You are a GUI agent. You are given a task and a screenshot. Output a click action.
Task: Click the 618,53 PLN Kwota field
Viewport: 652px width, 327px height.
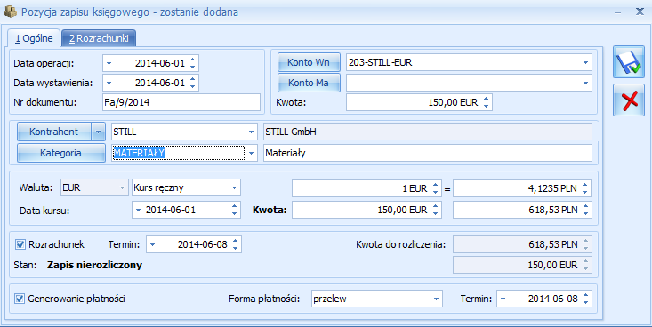click(x=522, y=210)
